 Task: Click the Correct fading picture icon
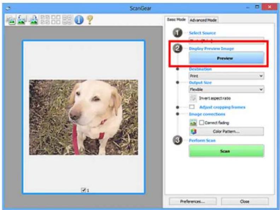[x=193, y=123]
